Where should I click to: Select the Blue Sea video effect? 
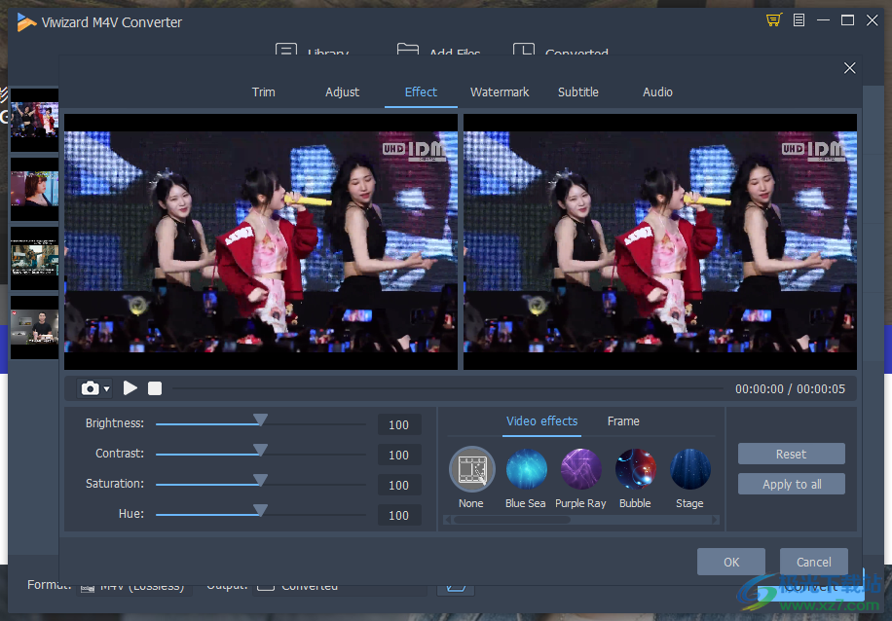coord(526,470)
